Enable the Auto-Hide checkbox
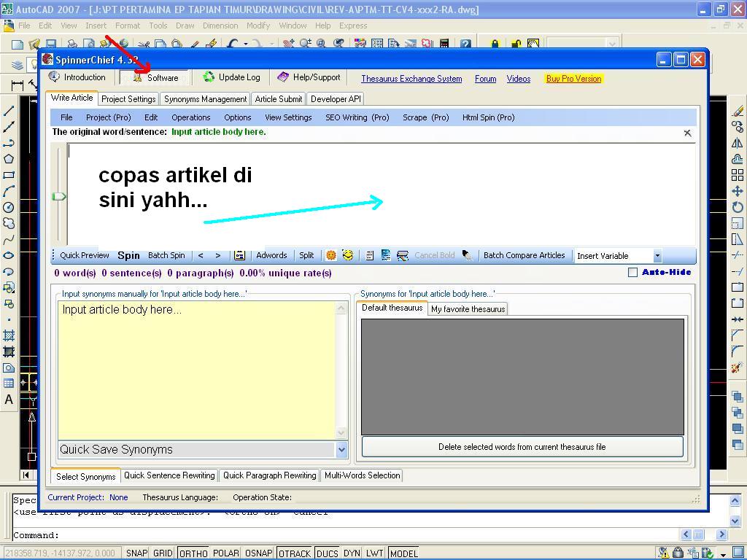Image resolution: width=747 pixels, height=560 pixels. pyautogui.click(x=632, y=273)
